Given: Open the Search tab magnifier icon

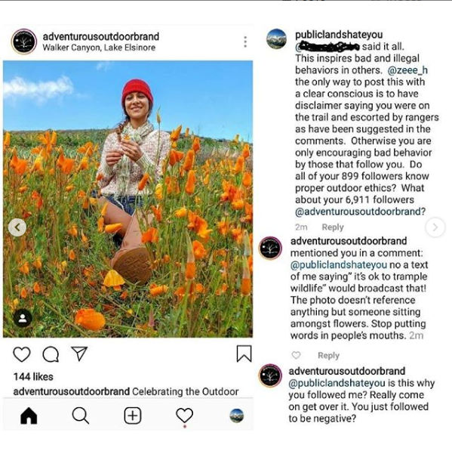Looking at the screenshot, I should click(81, 415).
